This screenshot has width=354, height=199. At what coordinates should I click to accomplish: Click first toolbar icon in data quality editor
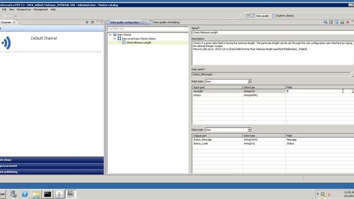[x=325, y=22]
